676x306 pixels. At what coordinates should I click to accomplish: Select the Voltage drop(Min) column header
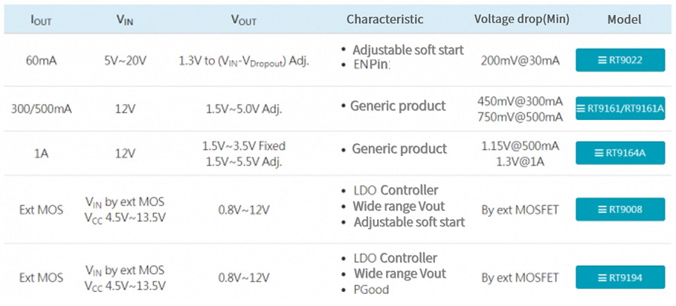(x=522, y=19)
